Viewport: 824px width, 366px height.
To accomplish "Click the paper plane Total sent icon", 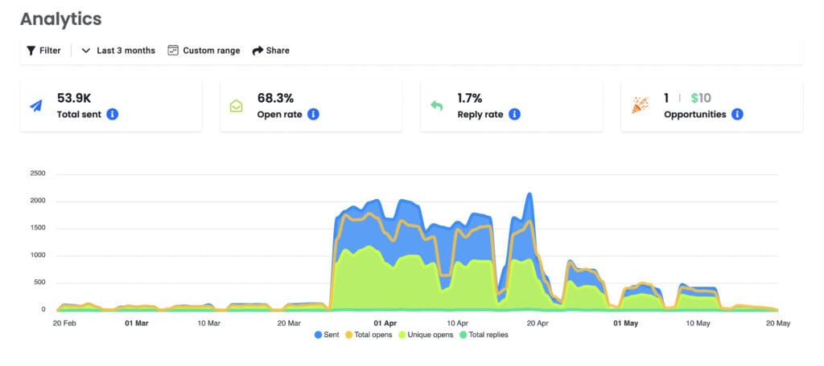I will (37, 106).
